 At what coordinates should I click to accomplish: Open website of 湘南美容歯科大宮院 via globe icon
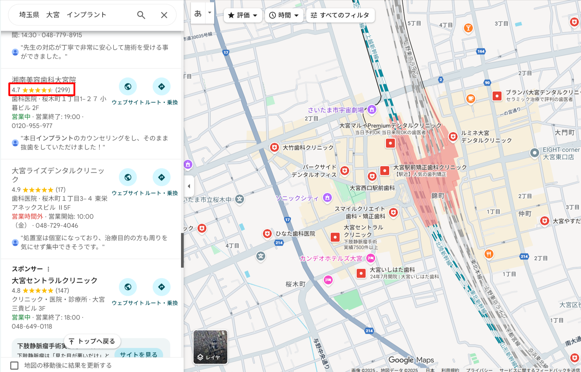[x=128, y=86]
